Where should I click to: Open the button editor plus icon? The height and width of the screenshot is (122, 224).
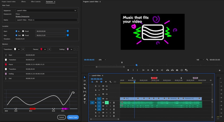pos(220,70)
